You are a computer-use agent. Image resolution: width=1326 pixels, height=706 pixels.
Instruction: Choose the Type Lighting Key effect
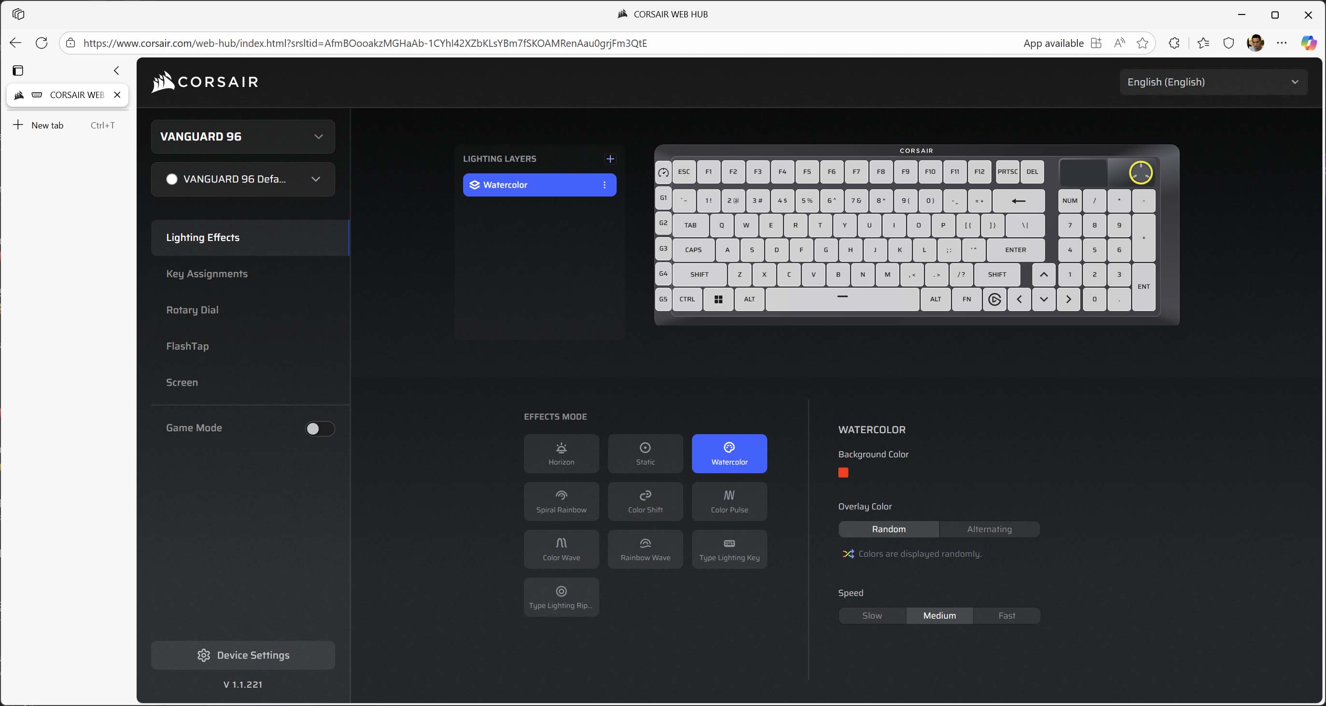click(729, 549)
